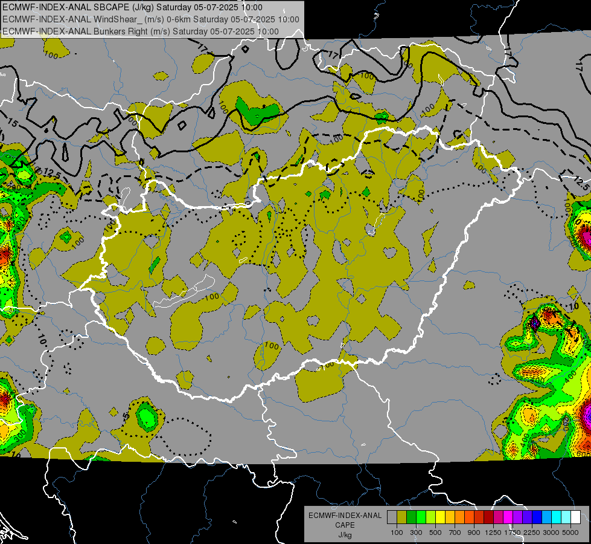Select the pale cyan legend swatch
This screenshot has width=591, height=544.
click(x=566, y=517)
